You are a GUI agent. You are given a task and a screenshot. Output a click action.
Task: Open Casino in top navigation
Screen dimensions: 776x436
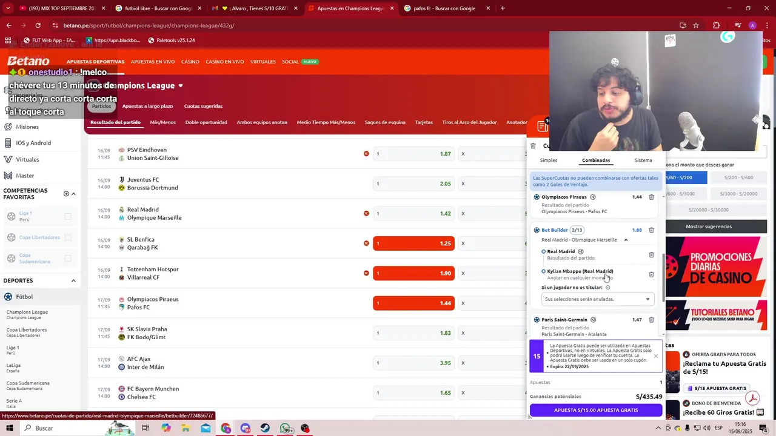click(190, 62)
